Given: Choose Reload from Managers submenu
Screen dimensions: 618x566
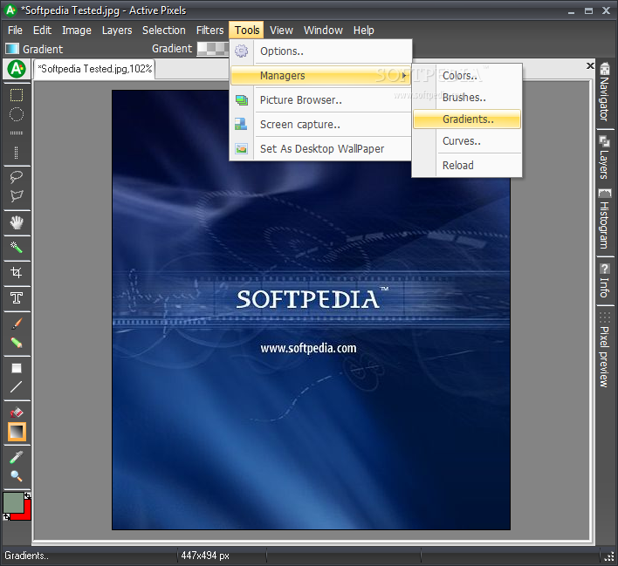Looking at the screenshot, I should [x=467, y=166].
